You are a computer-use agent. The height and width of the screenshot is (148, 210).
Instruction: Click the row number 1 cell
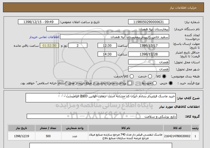(x=195, y=136)
